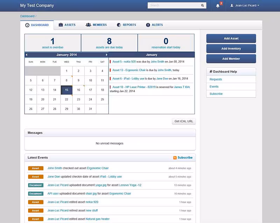
Task: Open the notifications bell icon
Action: 218,6
